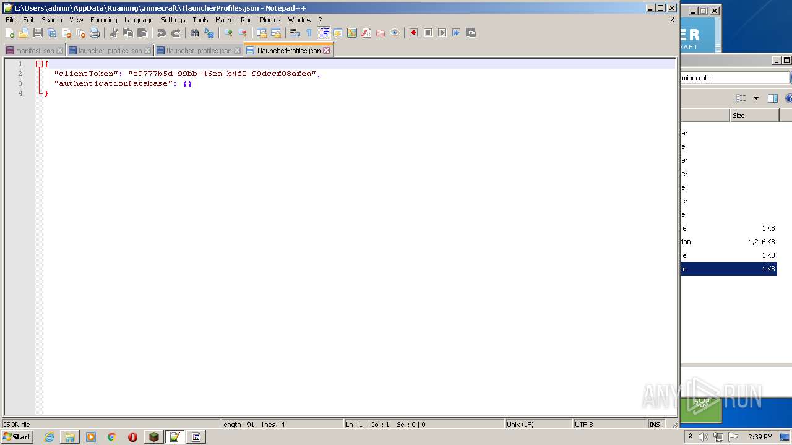Open the Edit menu
The width and height of the screenshot is (792, 445).
[28, 20]
